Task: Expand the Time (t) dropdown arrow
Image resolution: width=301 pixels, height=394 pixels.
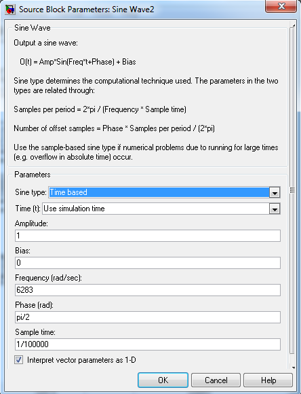Action: pyautogui.click(x=275, y=209)
